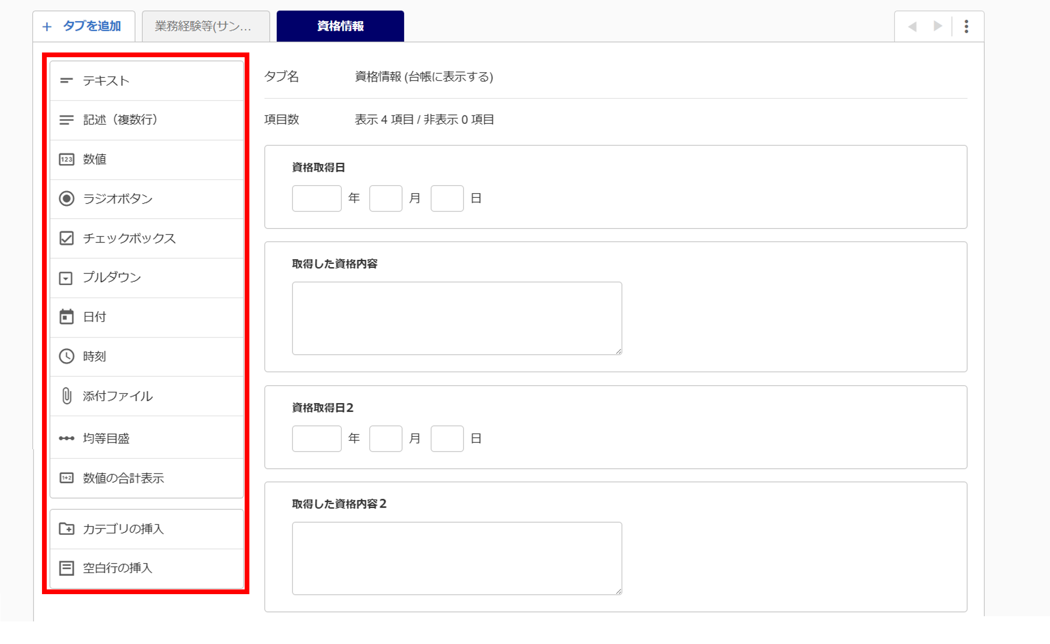Screen dimensions: 1050x644
Task: Click the paperclip attachment (添付ファイル) icon
Action: coord(66,396)
